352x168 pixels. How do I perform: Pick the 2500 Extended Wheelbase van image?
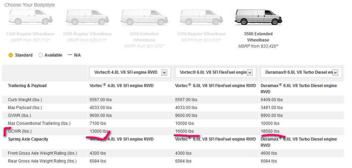[x=144, y=17]
